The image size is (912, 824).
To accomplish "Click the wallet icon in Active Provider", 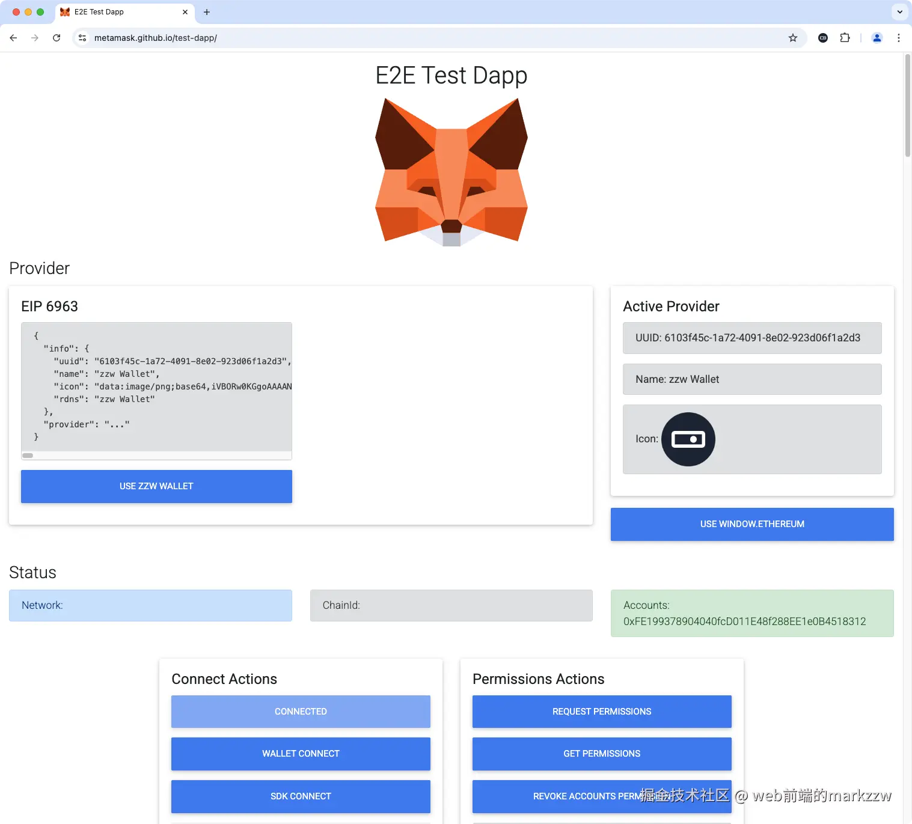I will tap(688, 439).
